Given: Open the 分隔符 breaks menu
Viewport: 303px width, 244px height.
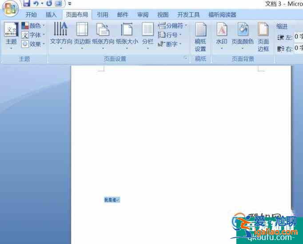Looking at the screenshot, I should [x=172, y=25].
